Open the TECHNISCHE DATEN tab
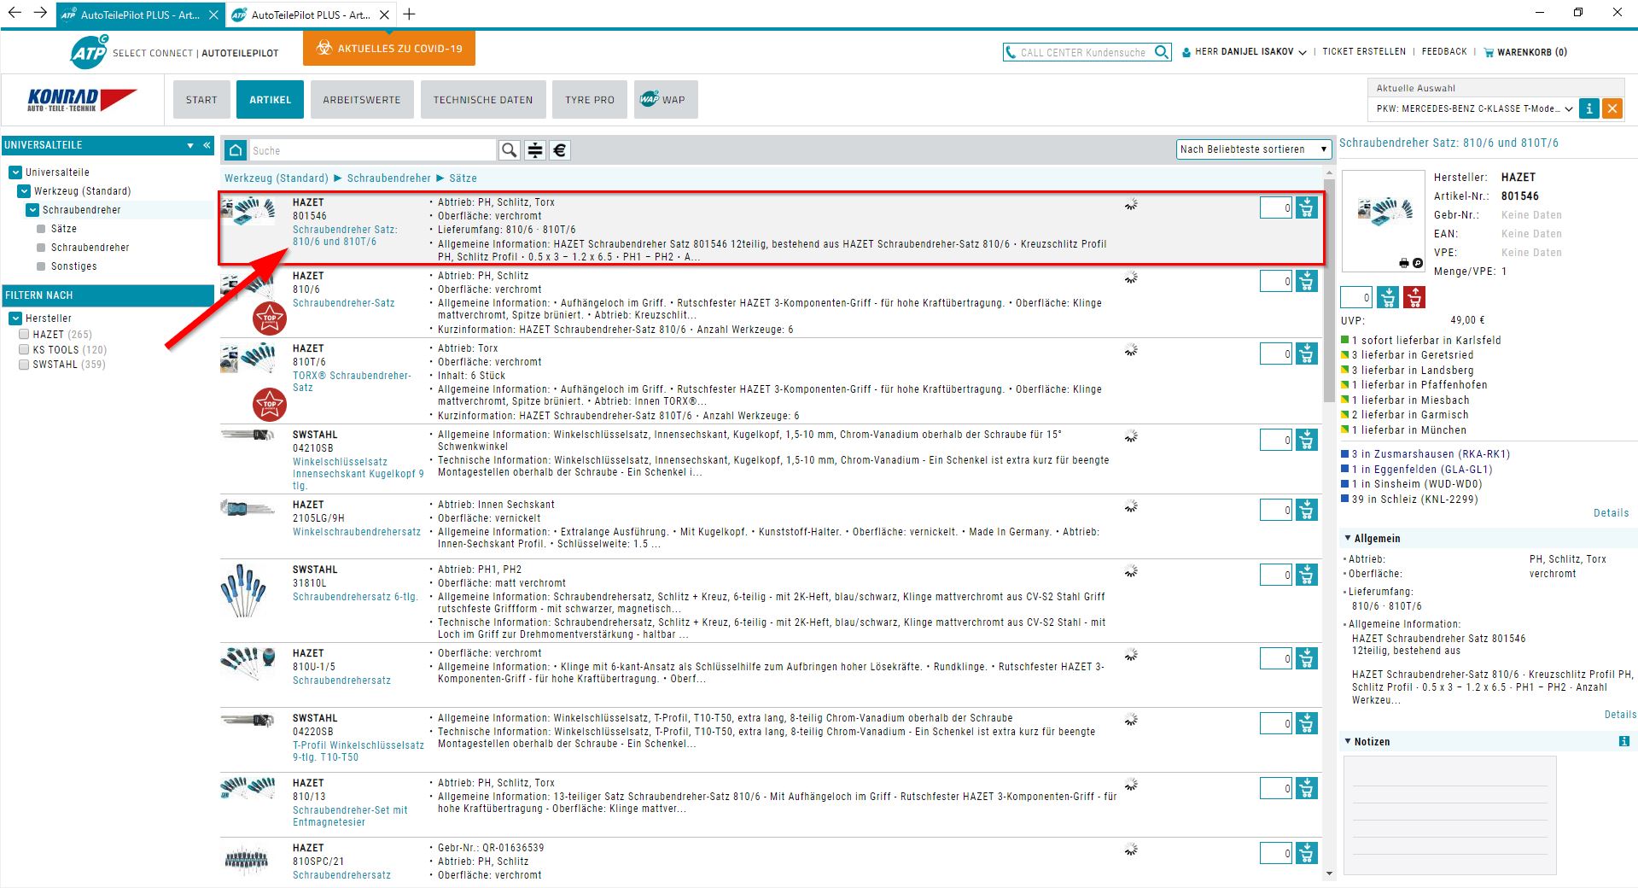 (x=483, y=100)
